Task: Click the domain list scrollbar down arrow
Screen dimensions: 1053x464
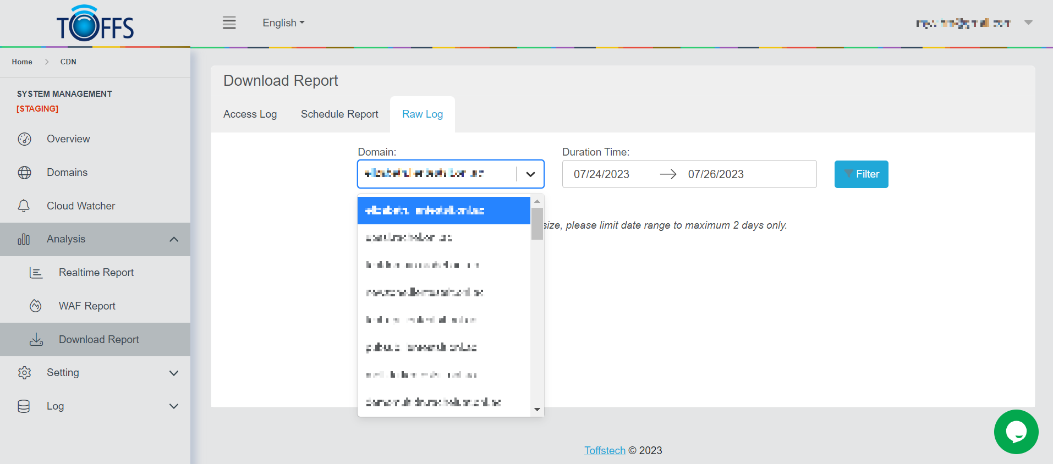Action: 537,410
